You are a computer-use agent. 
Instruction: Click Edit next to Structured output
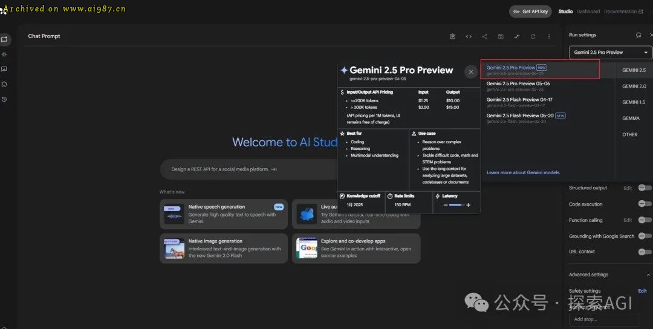point(628,188)
